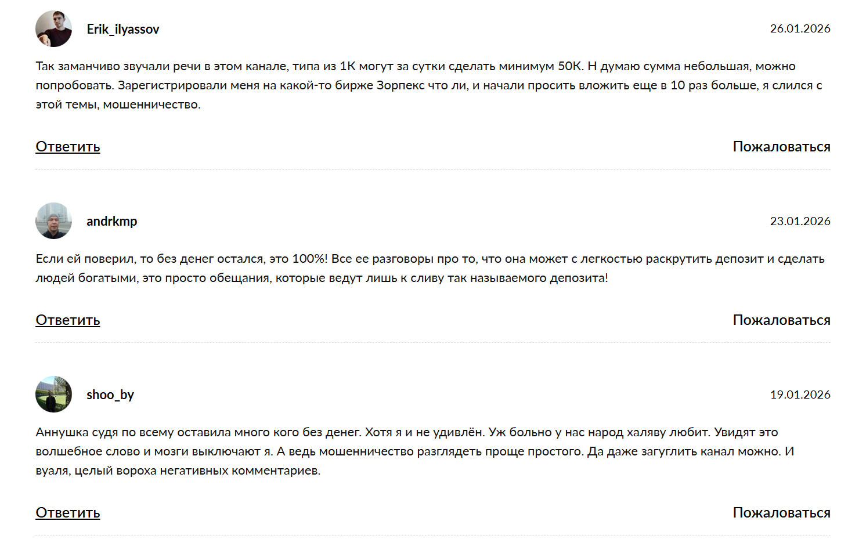Report shoo_by's comment with Пожаловаться
This screenshot has height=550, width=848.
click(x=781, y=513)
